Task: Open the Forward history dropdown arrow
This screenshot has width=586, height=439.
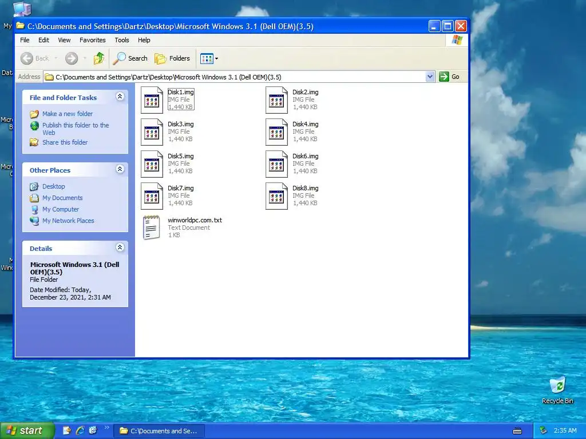Action: point(85,58)
